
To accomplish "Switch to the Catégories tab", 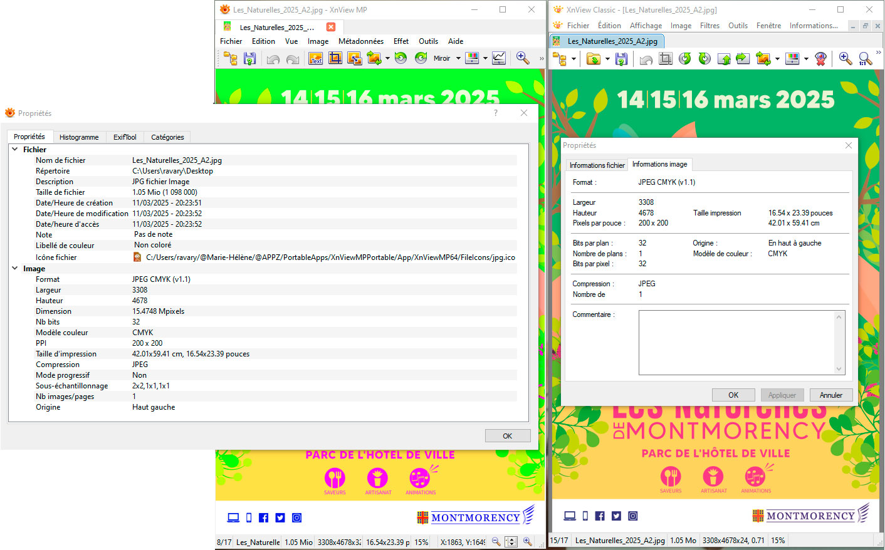I will pos(167,137).
